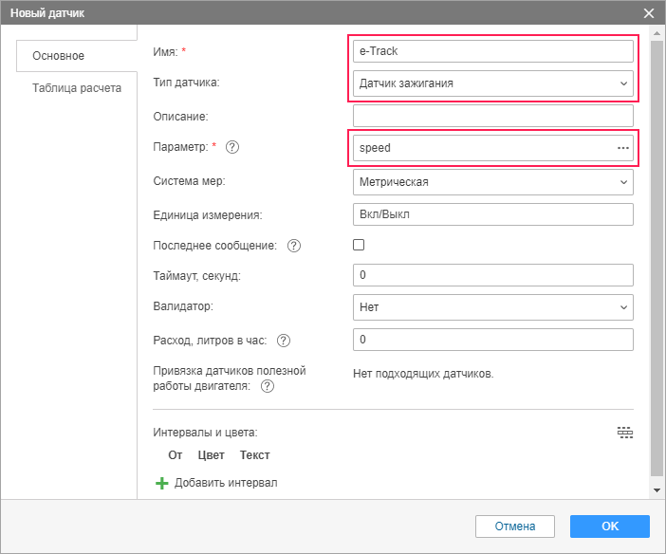Click help icon for Привязка датчиков
Viewport: 666px width, 554px height.
pyautogui.click(x=268, y=386)
